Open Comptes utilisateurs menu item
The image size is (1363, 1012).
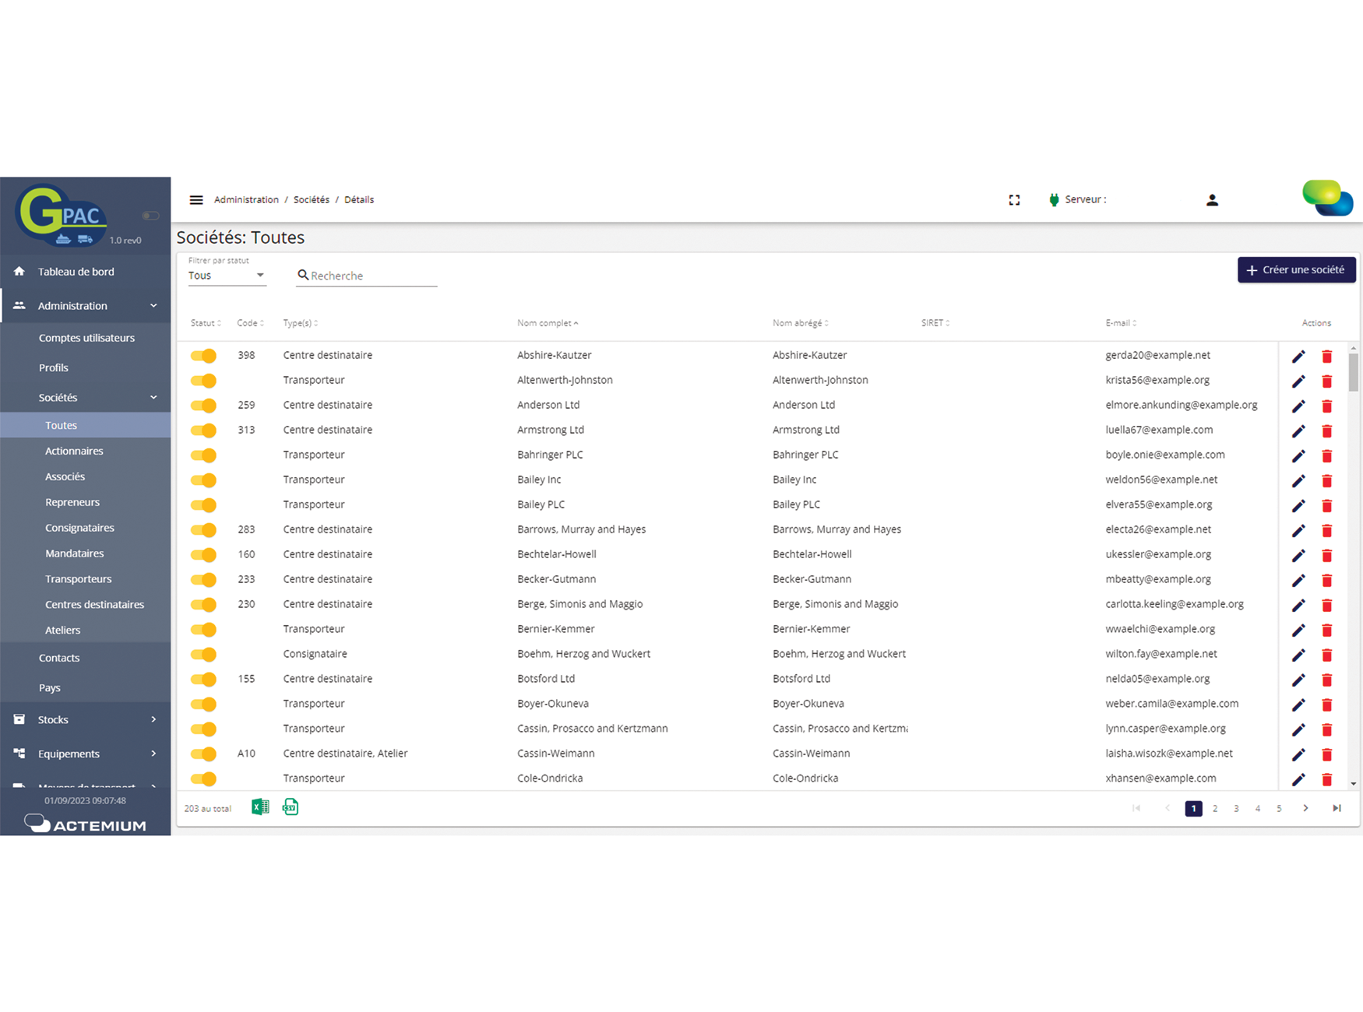[86, 338]
